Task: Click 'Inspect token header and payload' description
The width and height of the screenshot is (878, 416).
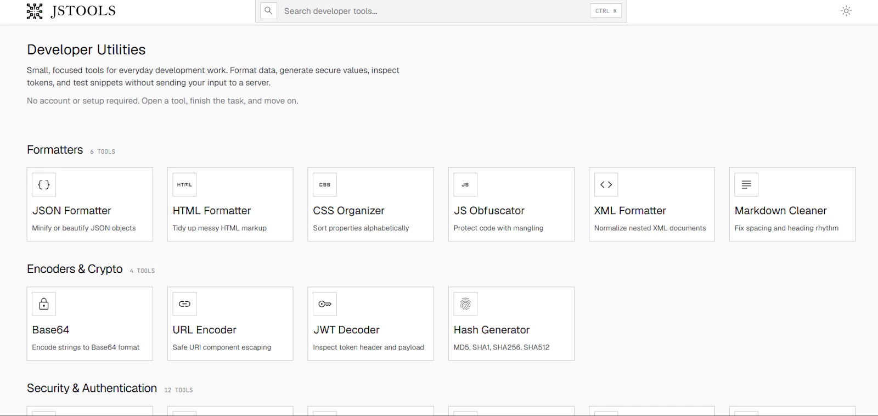Action: (x=368, y=347)
